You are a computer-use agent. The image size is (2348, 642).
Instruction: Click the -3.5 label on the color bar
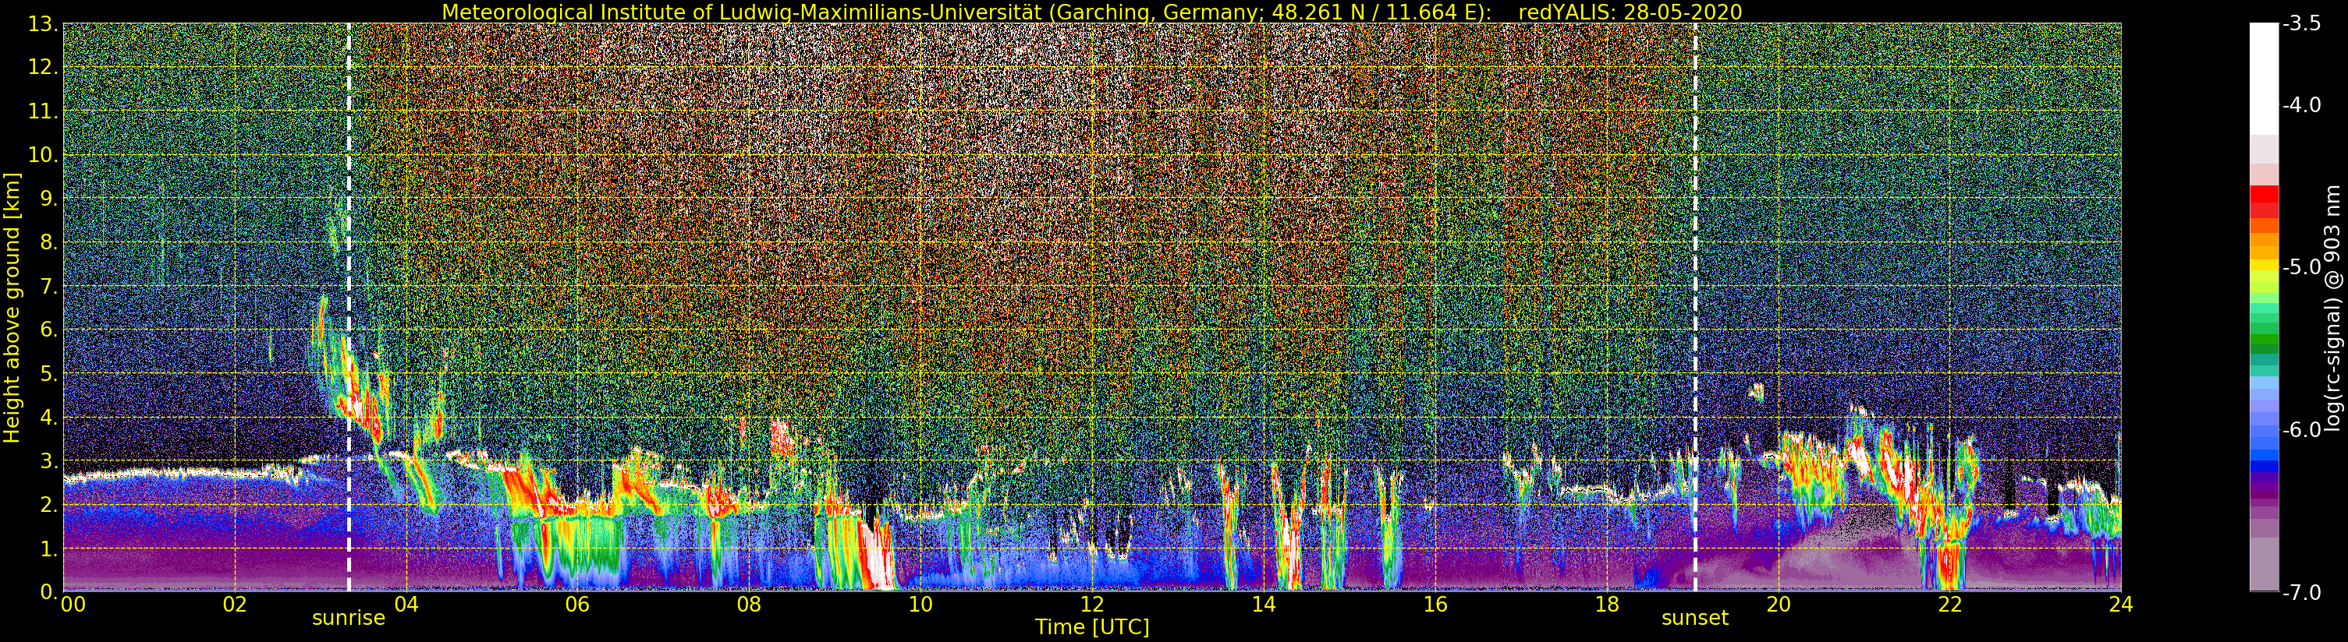pyautogui.click(x=2301, y=25)
